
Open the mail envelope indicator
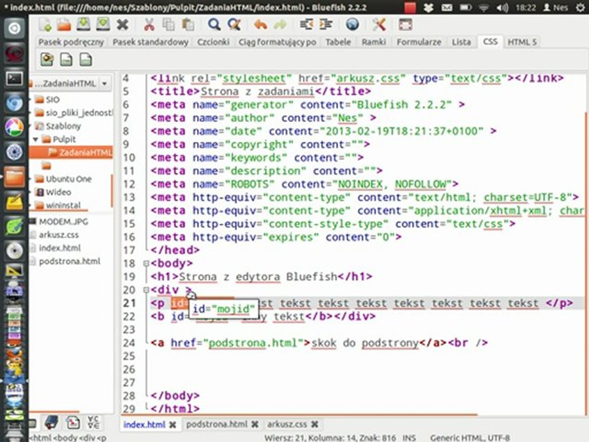coord(447,7)
